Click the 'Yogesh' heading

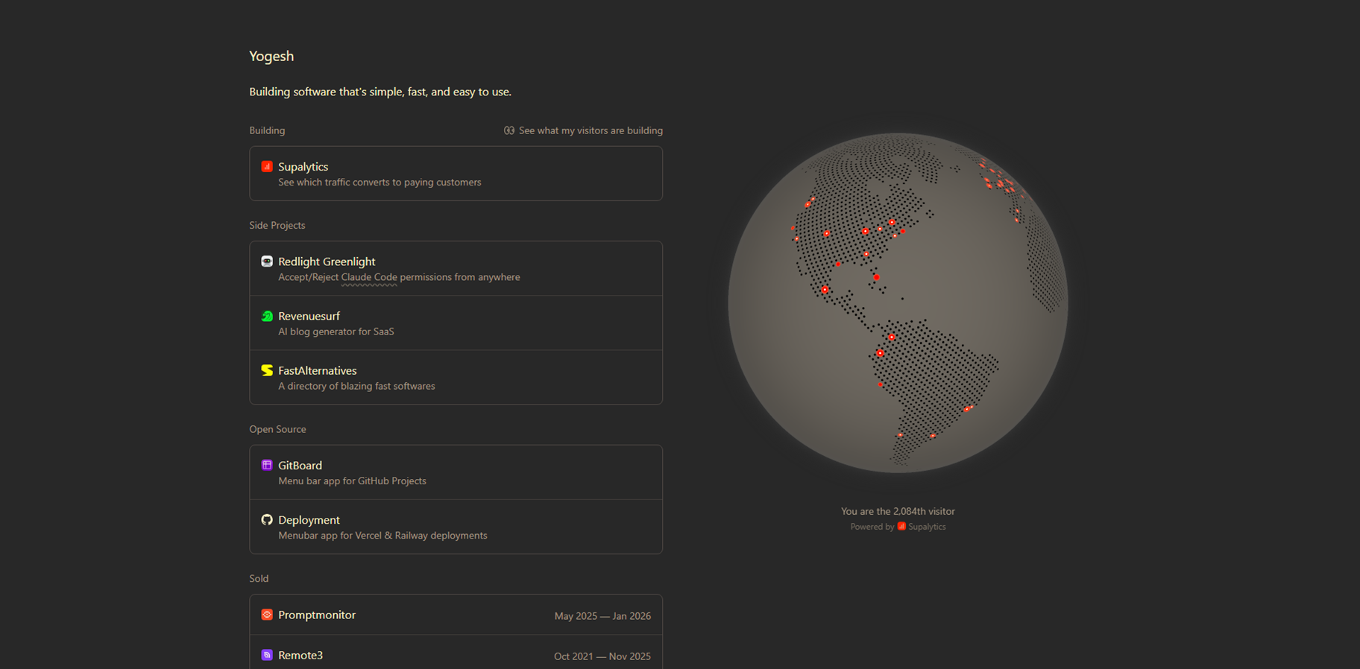271,56
